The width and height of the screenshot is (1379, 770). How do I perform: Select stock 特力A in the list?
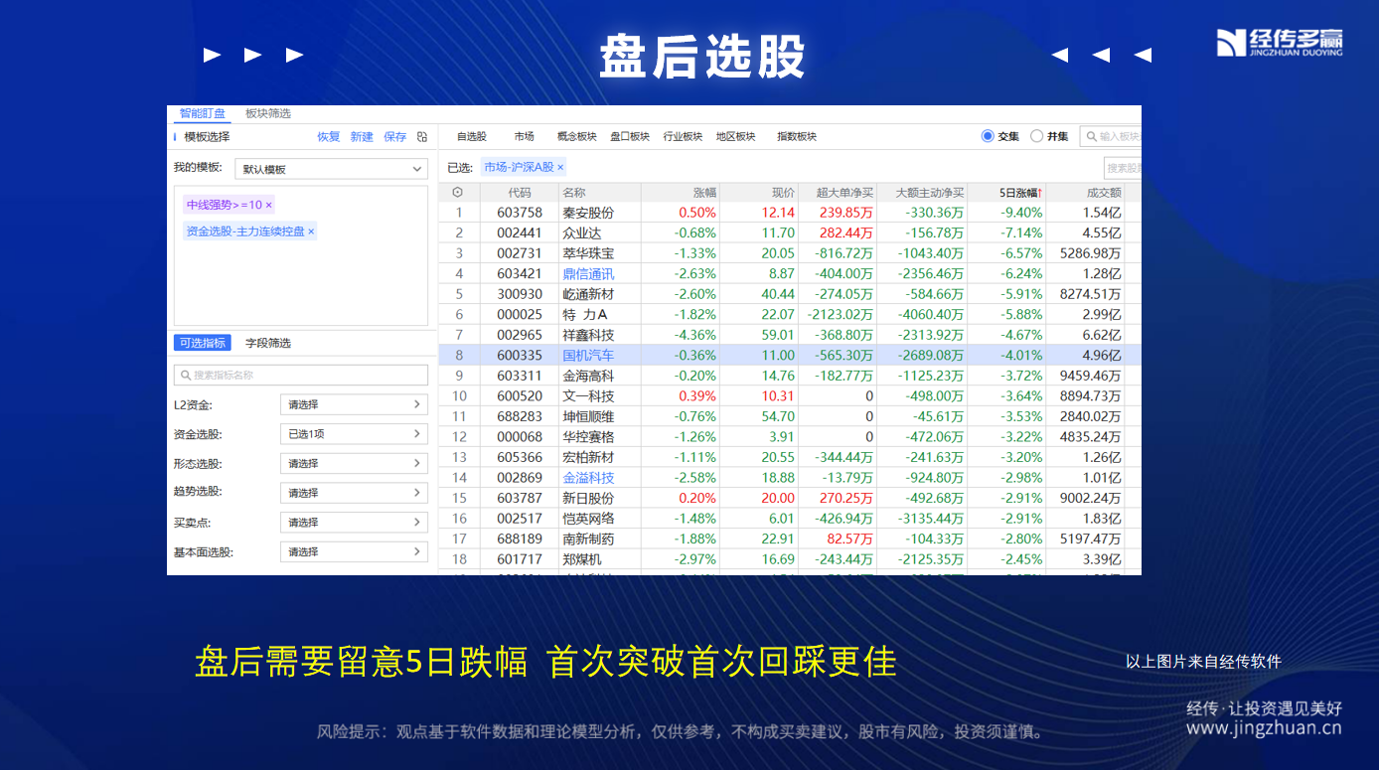tap(585, 314)
